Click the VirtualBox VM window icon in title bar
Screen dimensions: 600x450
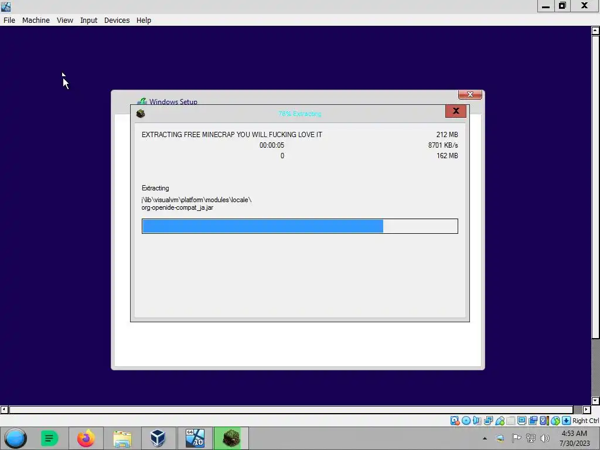coord(6,6)
